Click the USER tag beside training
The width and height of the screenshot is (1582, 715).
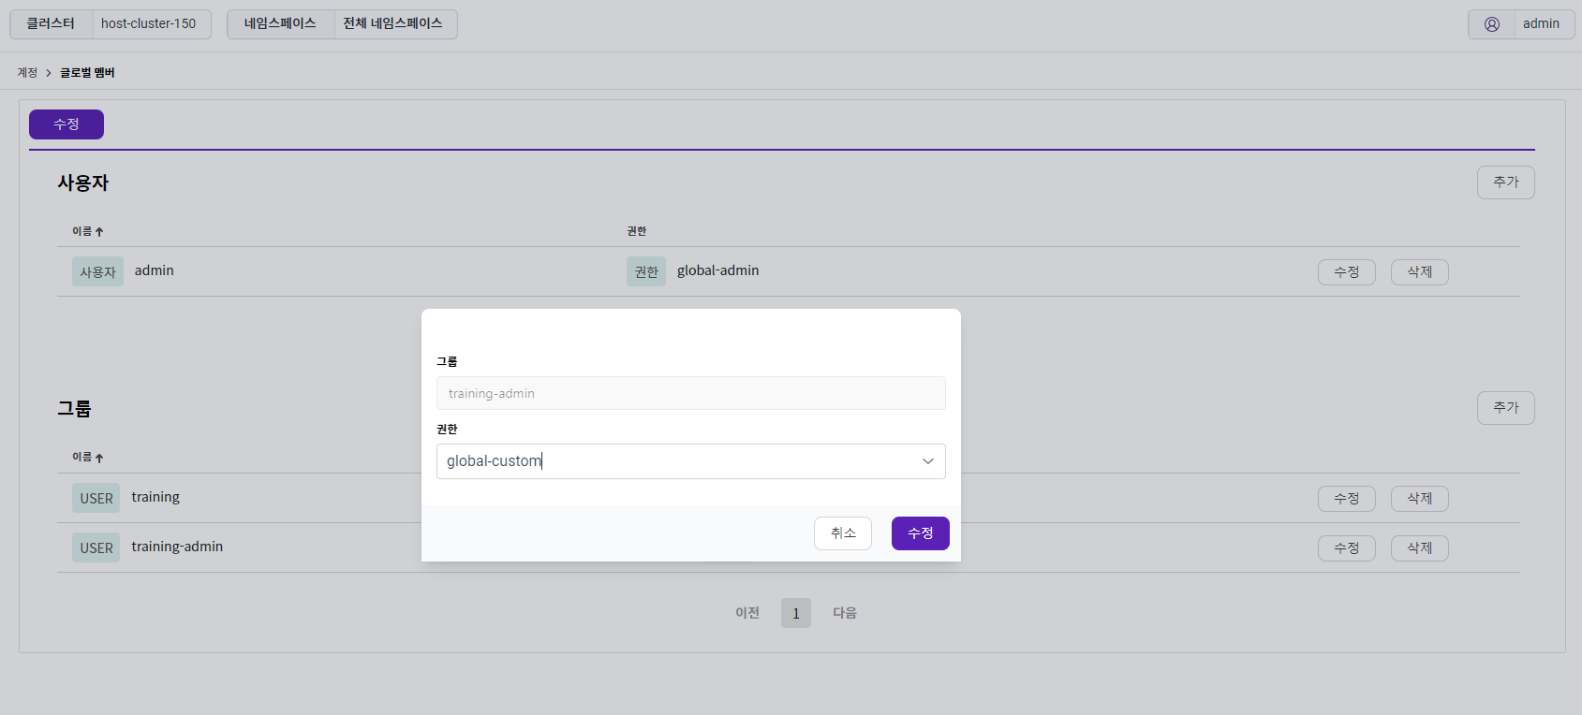(96, 498)
